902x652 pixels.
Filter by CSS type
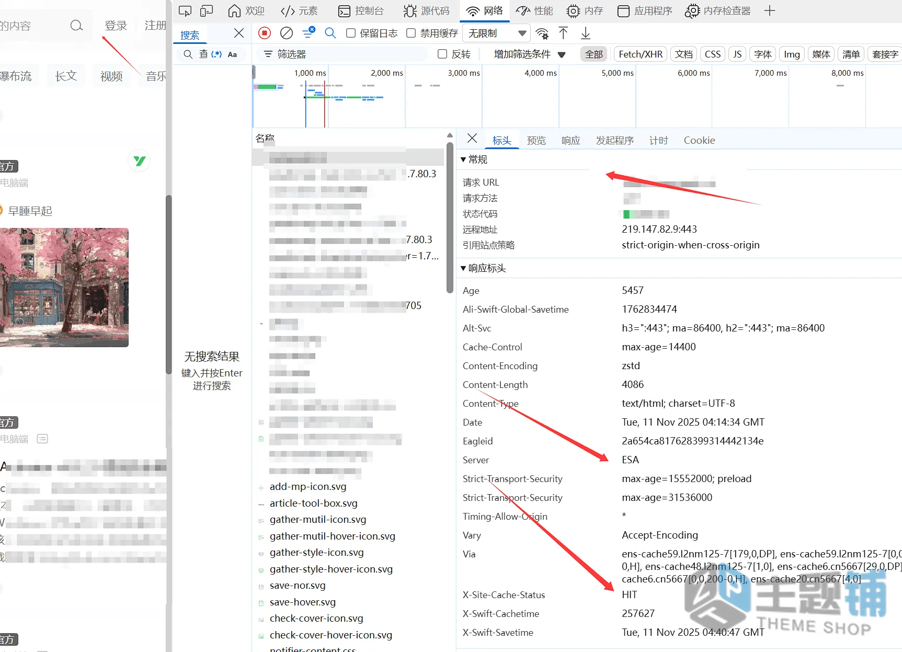[x=713, y=54]
